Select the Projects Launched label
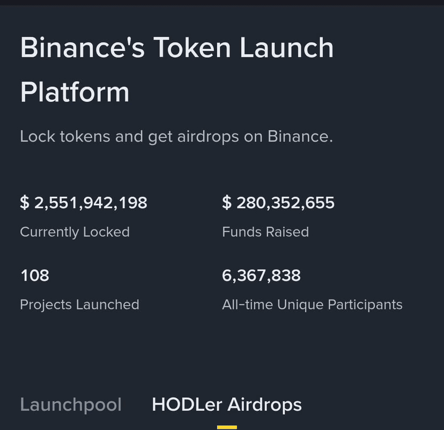This screenshot has height=430, width=444. [79, 305]
